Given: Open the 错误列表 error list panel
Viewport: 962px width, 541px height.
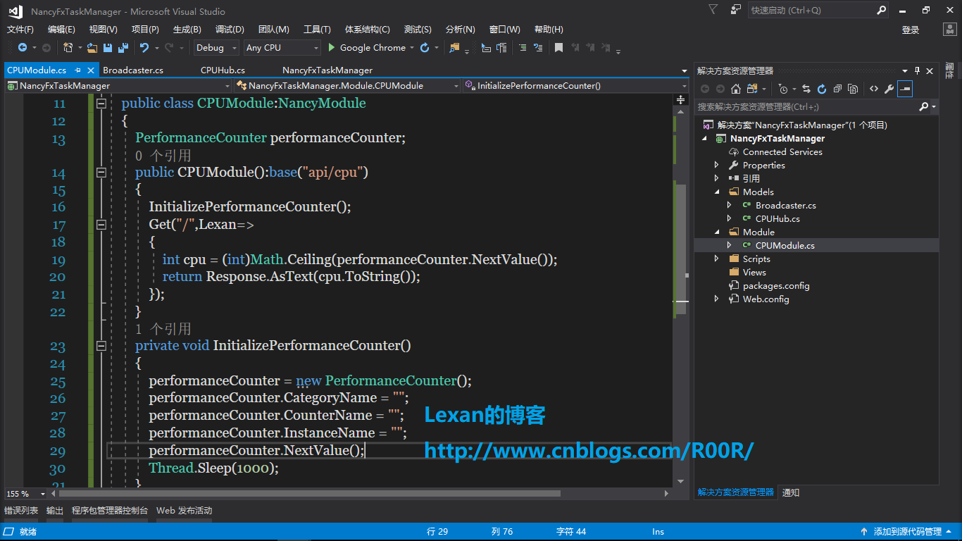Looking at the screenshot, I should [21, 511].
